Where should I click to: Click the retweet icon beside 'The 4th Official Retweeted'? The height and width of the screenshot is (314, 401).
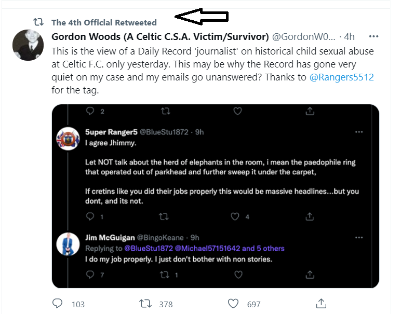click(38, 22)
